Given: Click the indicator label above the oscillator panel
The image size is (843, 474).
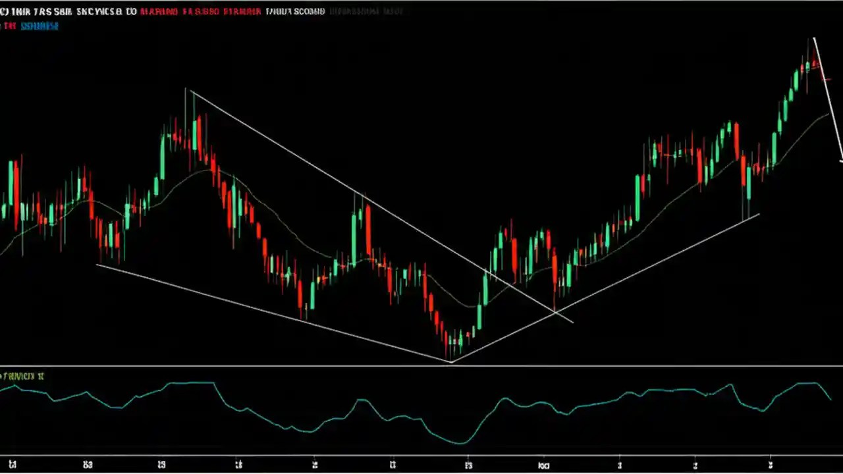Looking at the screenshot, I should pos(23,377).
